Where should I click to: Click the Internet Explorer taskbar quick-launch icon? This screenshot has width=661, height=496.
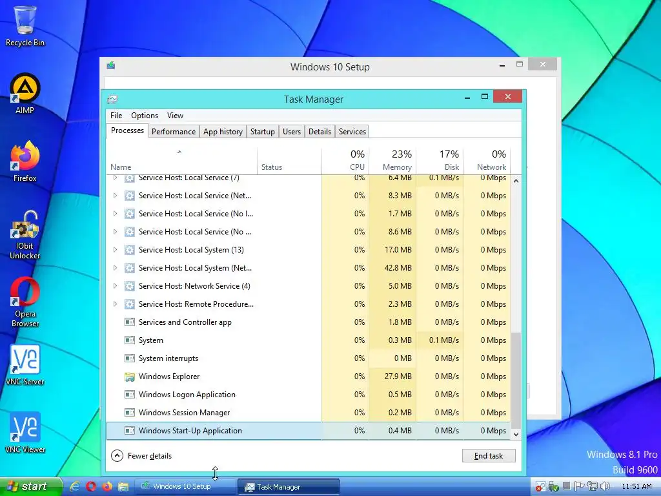(75, 486)
